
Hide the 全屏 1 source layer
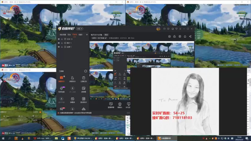pyautogui.click(x=59, y=47)
